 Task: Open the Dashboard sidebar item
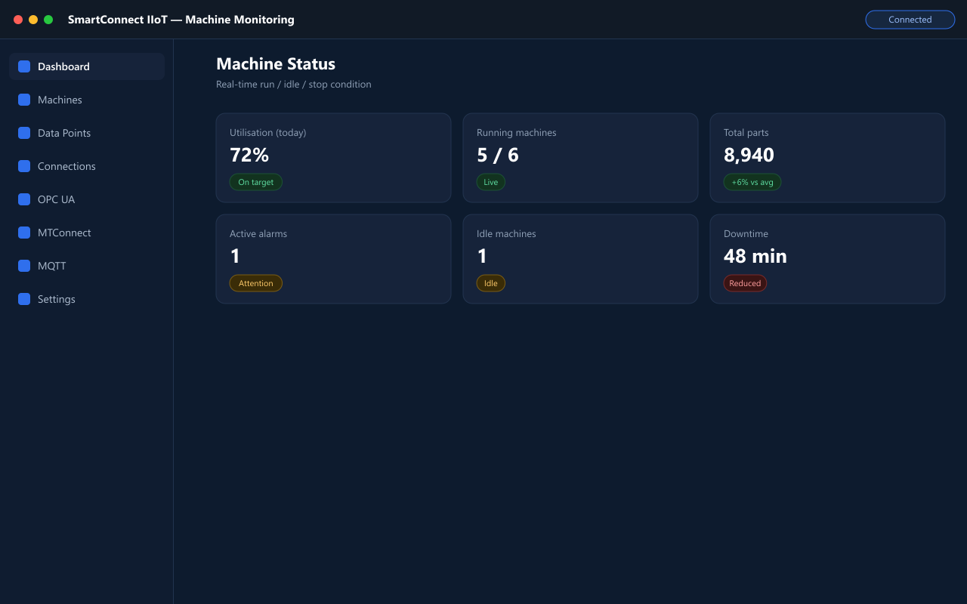[x=87, y=66]
